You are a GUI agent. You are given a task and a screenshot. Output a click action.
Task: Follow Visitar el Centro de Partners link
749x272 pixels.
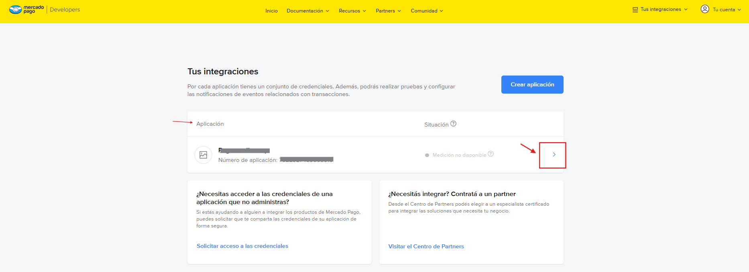tap(426, 246)
